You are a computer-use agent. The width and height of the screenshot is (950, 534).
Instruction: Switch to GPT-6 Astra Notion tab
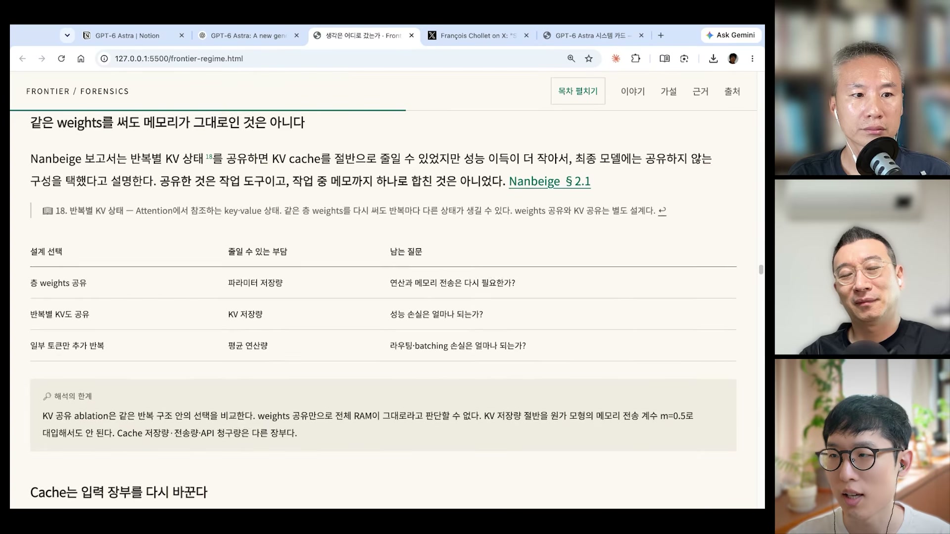[133, 36]
